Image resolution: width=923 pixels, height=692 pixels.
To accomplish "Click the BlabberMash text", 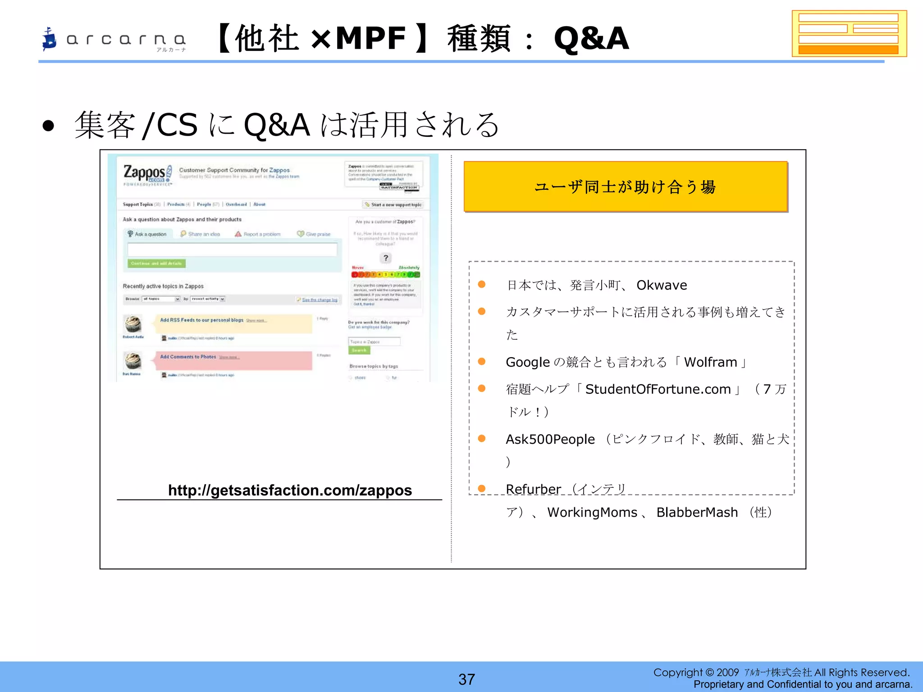I will [x=697, y=512].
